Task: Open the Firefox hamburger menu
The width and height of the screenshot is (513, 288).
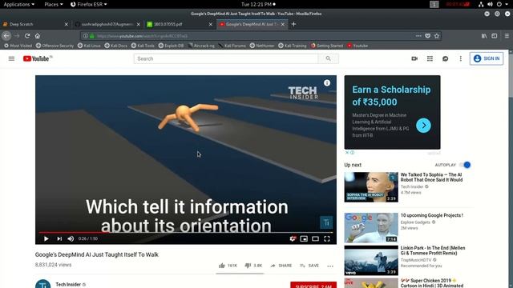Action: click(x=507, y=36)
